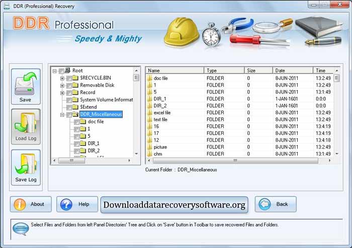Click the 1-JAN-1601 date of DIR_1 row
Viewport: 352px width, 248px height.
coord(287,99)
